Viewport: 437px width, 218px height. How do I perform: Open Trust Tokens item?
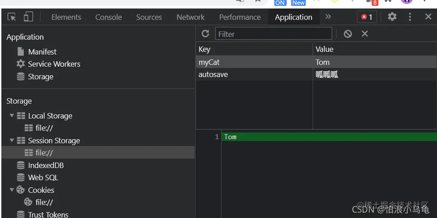(48, 214)
